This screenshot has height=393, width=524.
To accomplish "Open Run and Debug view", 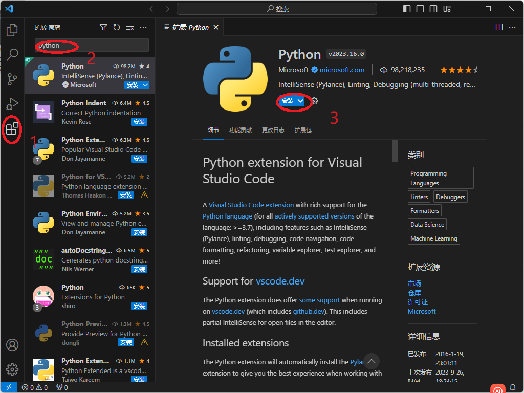I will coord(12,104).
